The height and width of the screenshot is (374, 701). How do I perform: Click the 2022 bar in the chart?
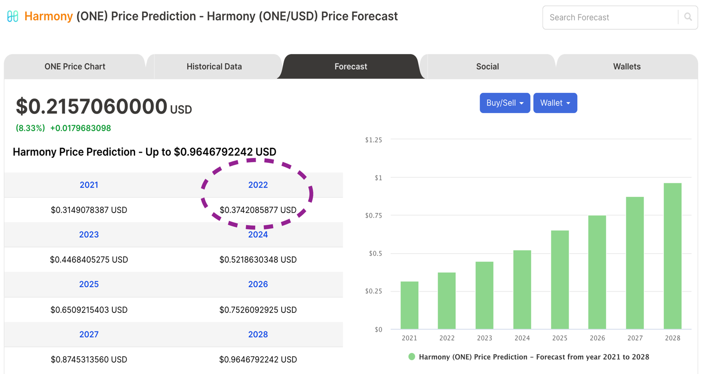[x=447, y=301]
